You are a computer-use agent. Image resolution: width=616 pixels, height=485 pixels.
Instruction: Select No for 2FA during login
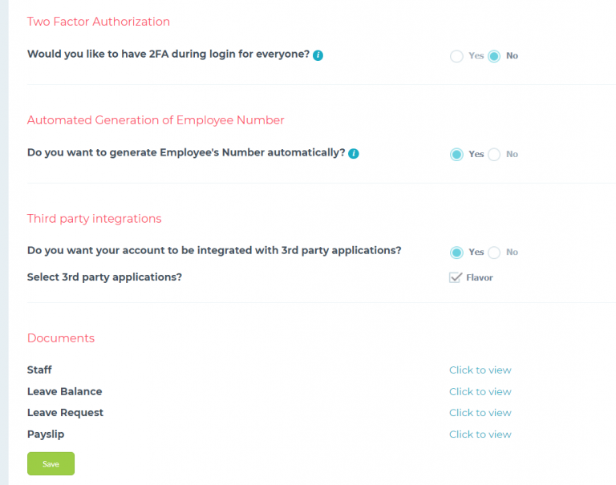point(494,56)
